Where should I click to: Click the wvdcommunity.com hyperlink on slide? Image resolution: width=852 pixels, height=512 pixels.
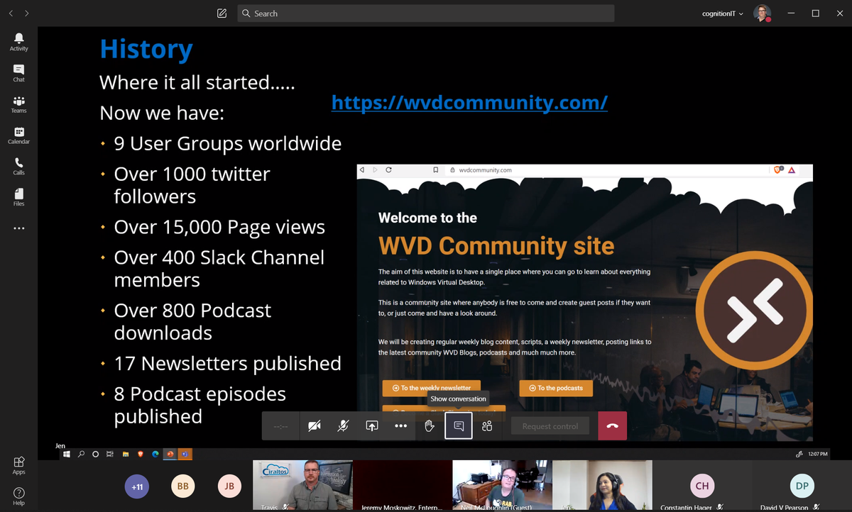point(469,103)
